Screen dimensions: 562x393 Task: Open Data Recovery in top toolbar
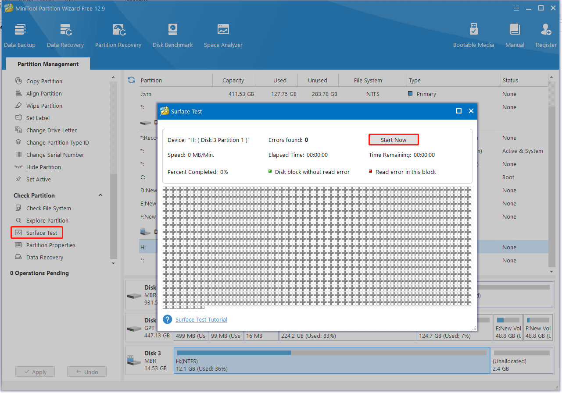tap(65, 35)
